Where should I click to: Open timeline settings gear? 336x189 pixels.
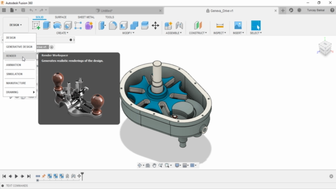pos(331,176)
